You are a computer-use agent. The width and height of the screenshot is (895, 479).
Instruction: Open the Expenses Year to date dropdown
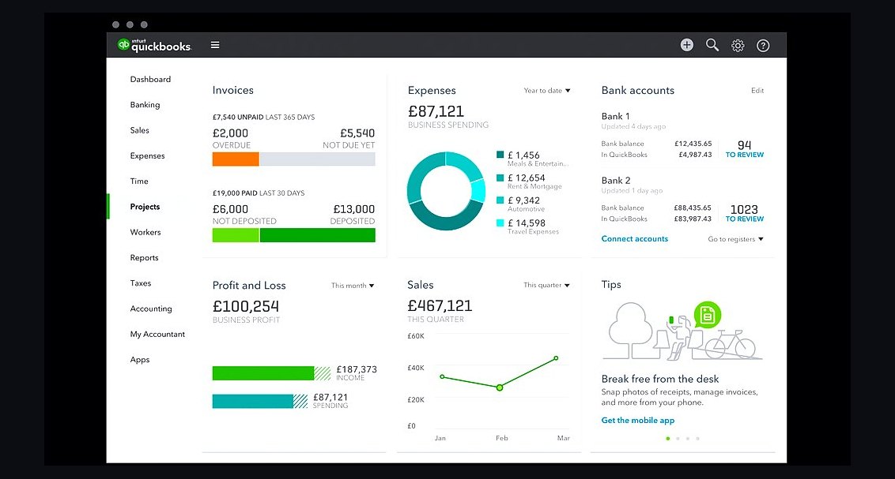pos(547,91)
